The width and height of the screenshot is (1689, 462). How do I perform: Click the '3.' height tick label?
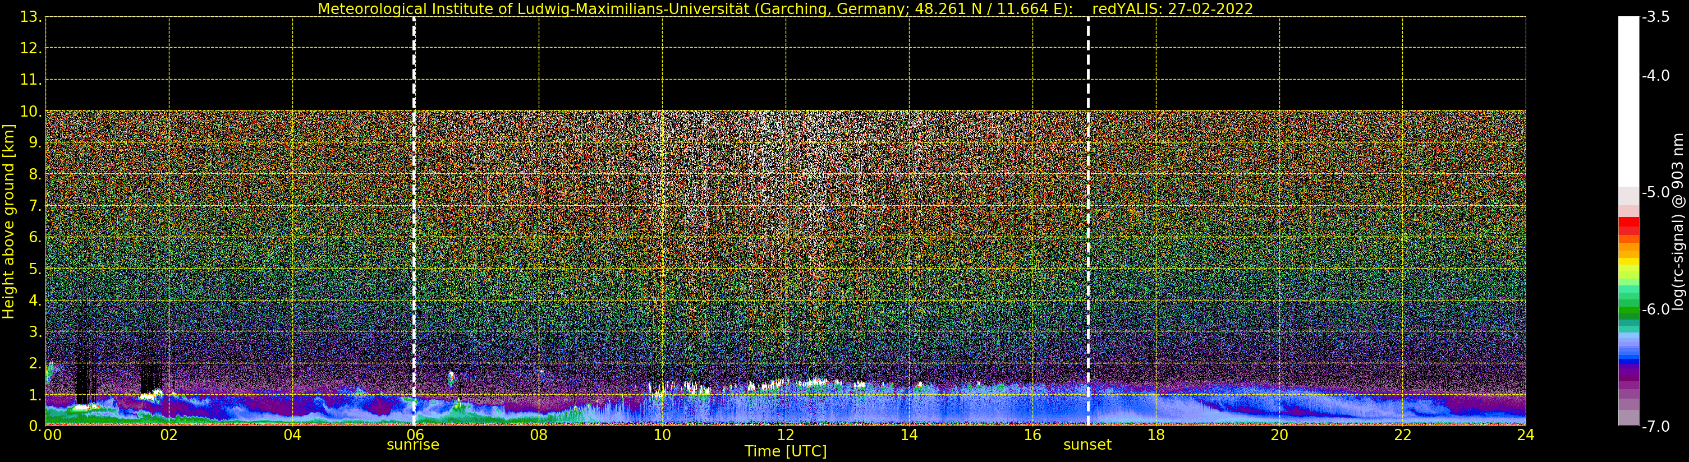[35, 331]
